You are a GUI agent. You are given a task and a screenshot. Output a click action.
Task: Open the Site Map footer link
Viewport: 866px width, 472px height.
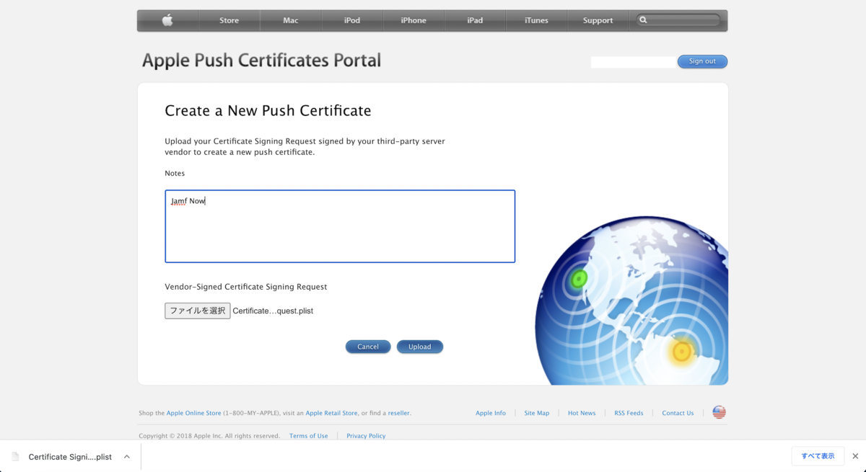pyautogui.click(x=537, y=413)
